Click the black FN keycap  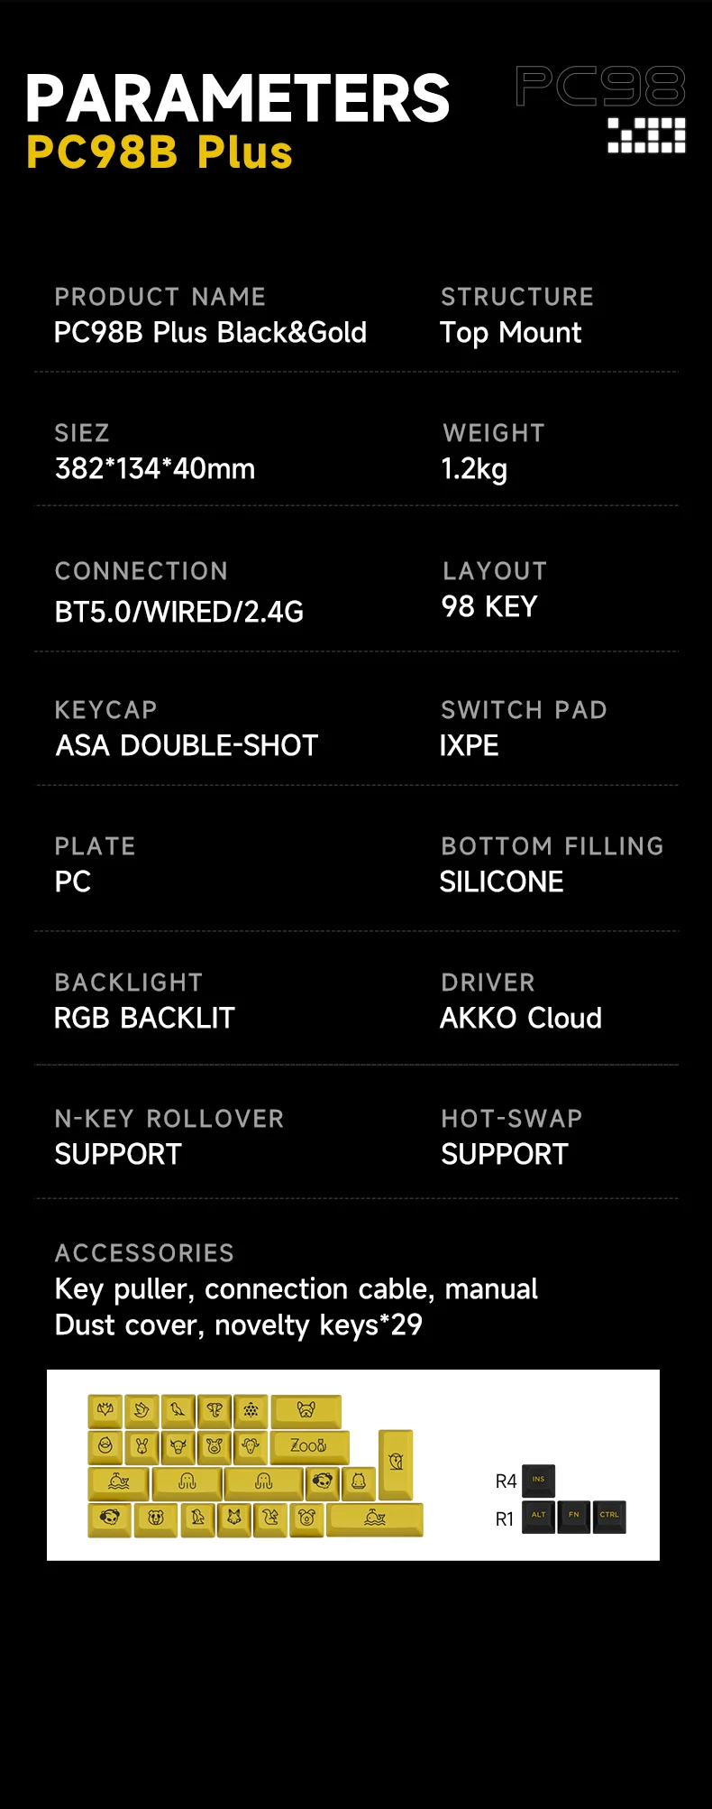pyautogui.click(x=574, y=1515)
